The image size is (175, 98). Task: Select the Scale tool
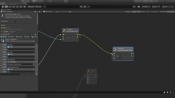(x=14, y=7)
